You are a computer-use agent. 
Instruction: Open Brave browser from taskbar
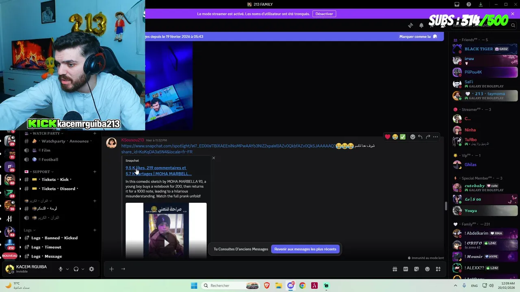(267, 286)
